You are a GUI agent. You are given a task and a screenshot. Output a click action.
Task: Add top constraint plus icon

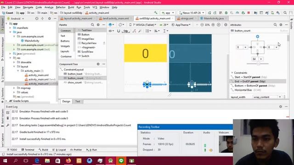click(x=257, y=37)
